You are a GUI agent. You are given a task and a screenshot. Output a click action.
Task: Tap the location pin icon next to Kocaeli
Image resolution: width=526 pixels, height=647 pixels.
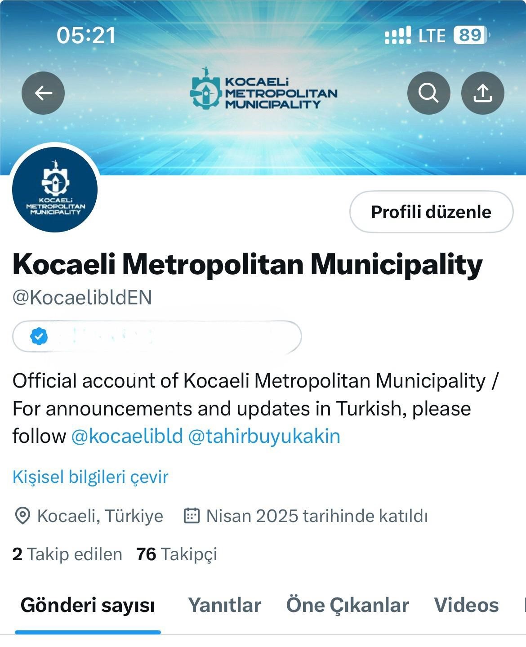click(x=23, y=515)
